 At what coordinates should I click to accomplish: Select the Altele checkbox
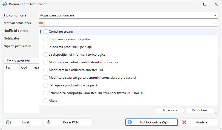[x=46, y=101]
